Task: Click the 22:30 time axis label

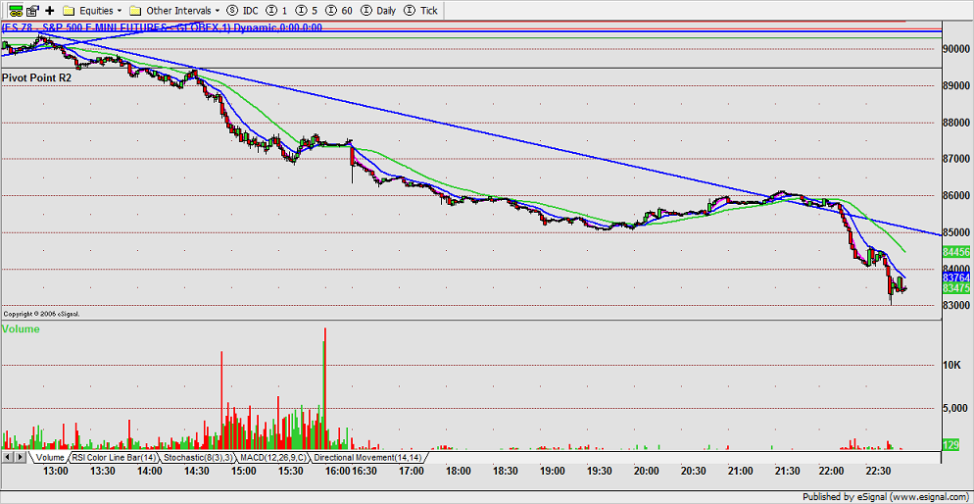Action: pos(878,471)
